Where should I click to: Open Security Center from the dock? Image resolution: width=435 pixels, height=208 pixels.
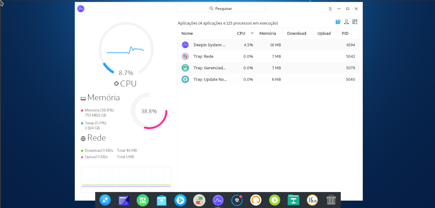237,200
